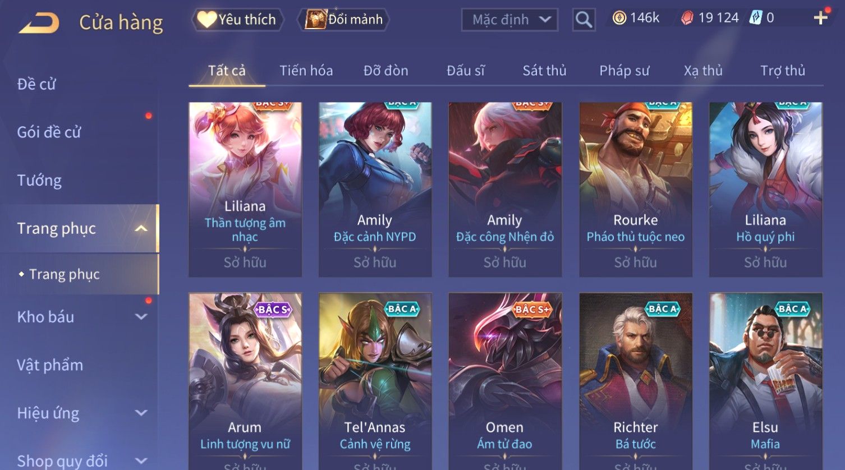
Task: Tap the golden back arrow icon
Action: pyautogui.click(x=39, y=24)
